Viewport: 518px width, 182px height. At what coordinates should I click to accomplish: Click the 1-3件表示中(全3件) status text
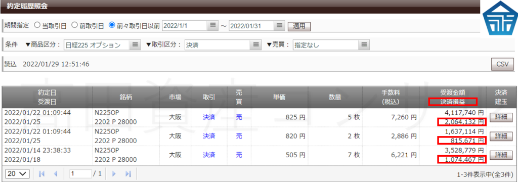485,174
